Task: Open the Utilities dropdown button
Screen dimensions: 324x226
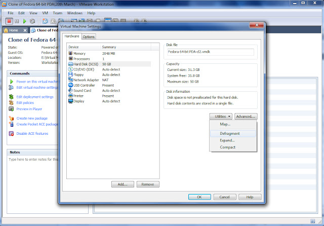Action: coord(221,117)
